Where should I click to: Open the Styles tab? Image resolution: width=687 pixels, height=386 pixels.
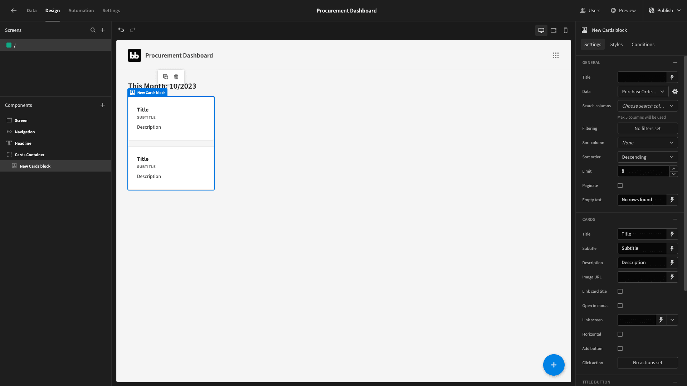(617, 44)
